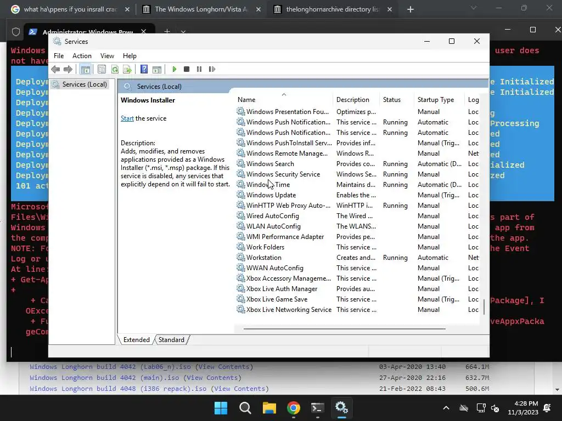Open the View menu in Services
562x421 pixels.
107,56
